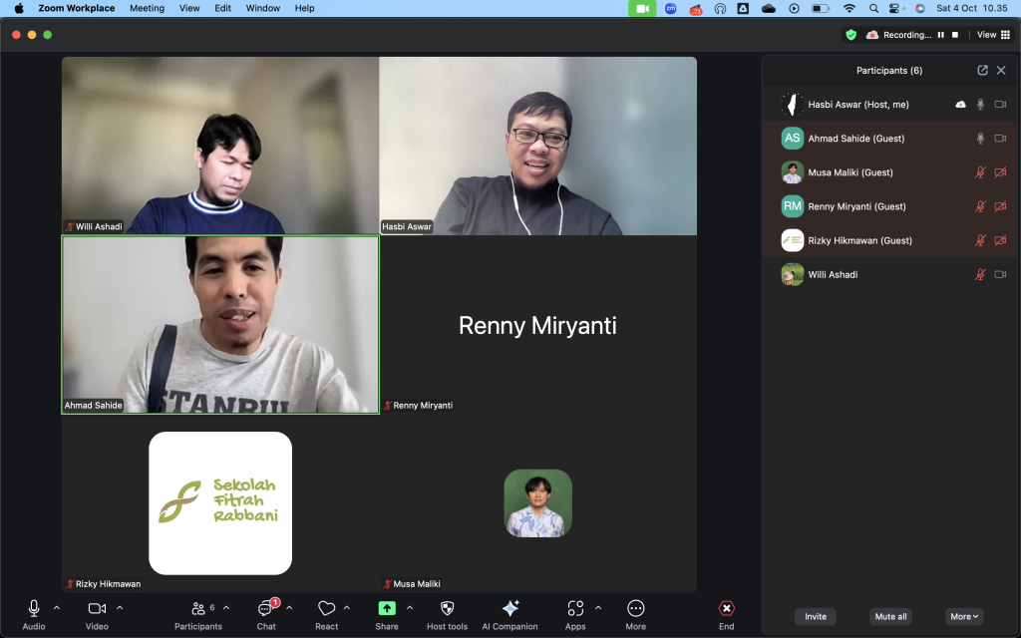The width and height of the screenshot is (1021, 638).
Task: Toggle microphone with Audio button
Action: pos(34,609)
